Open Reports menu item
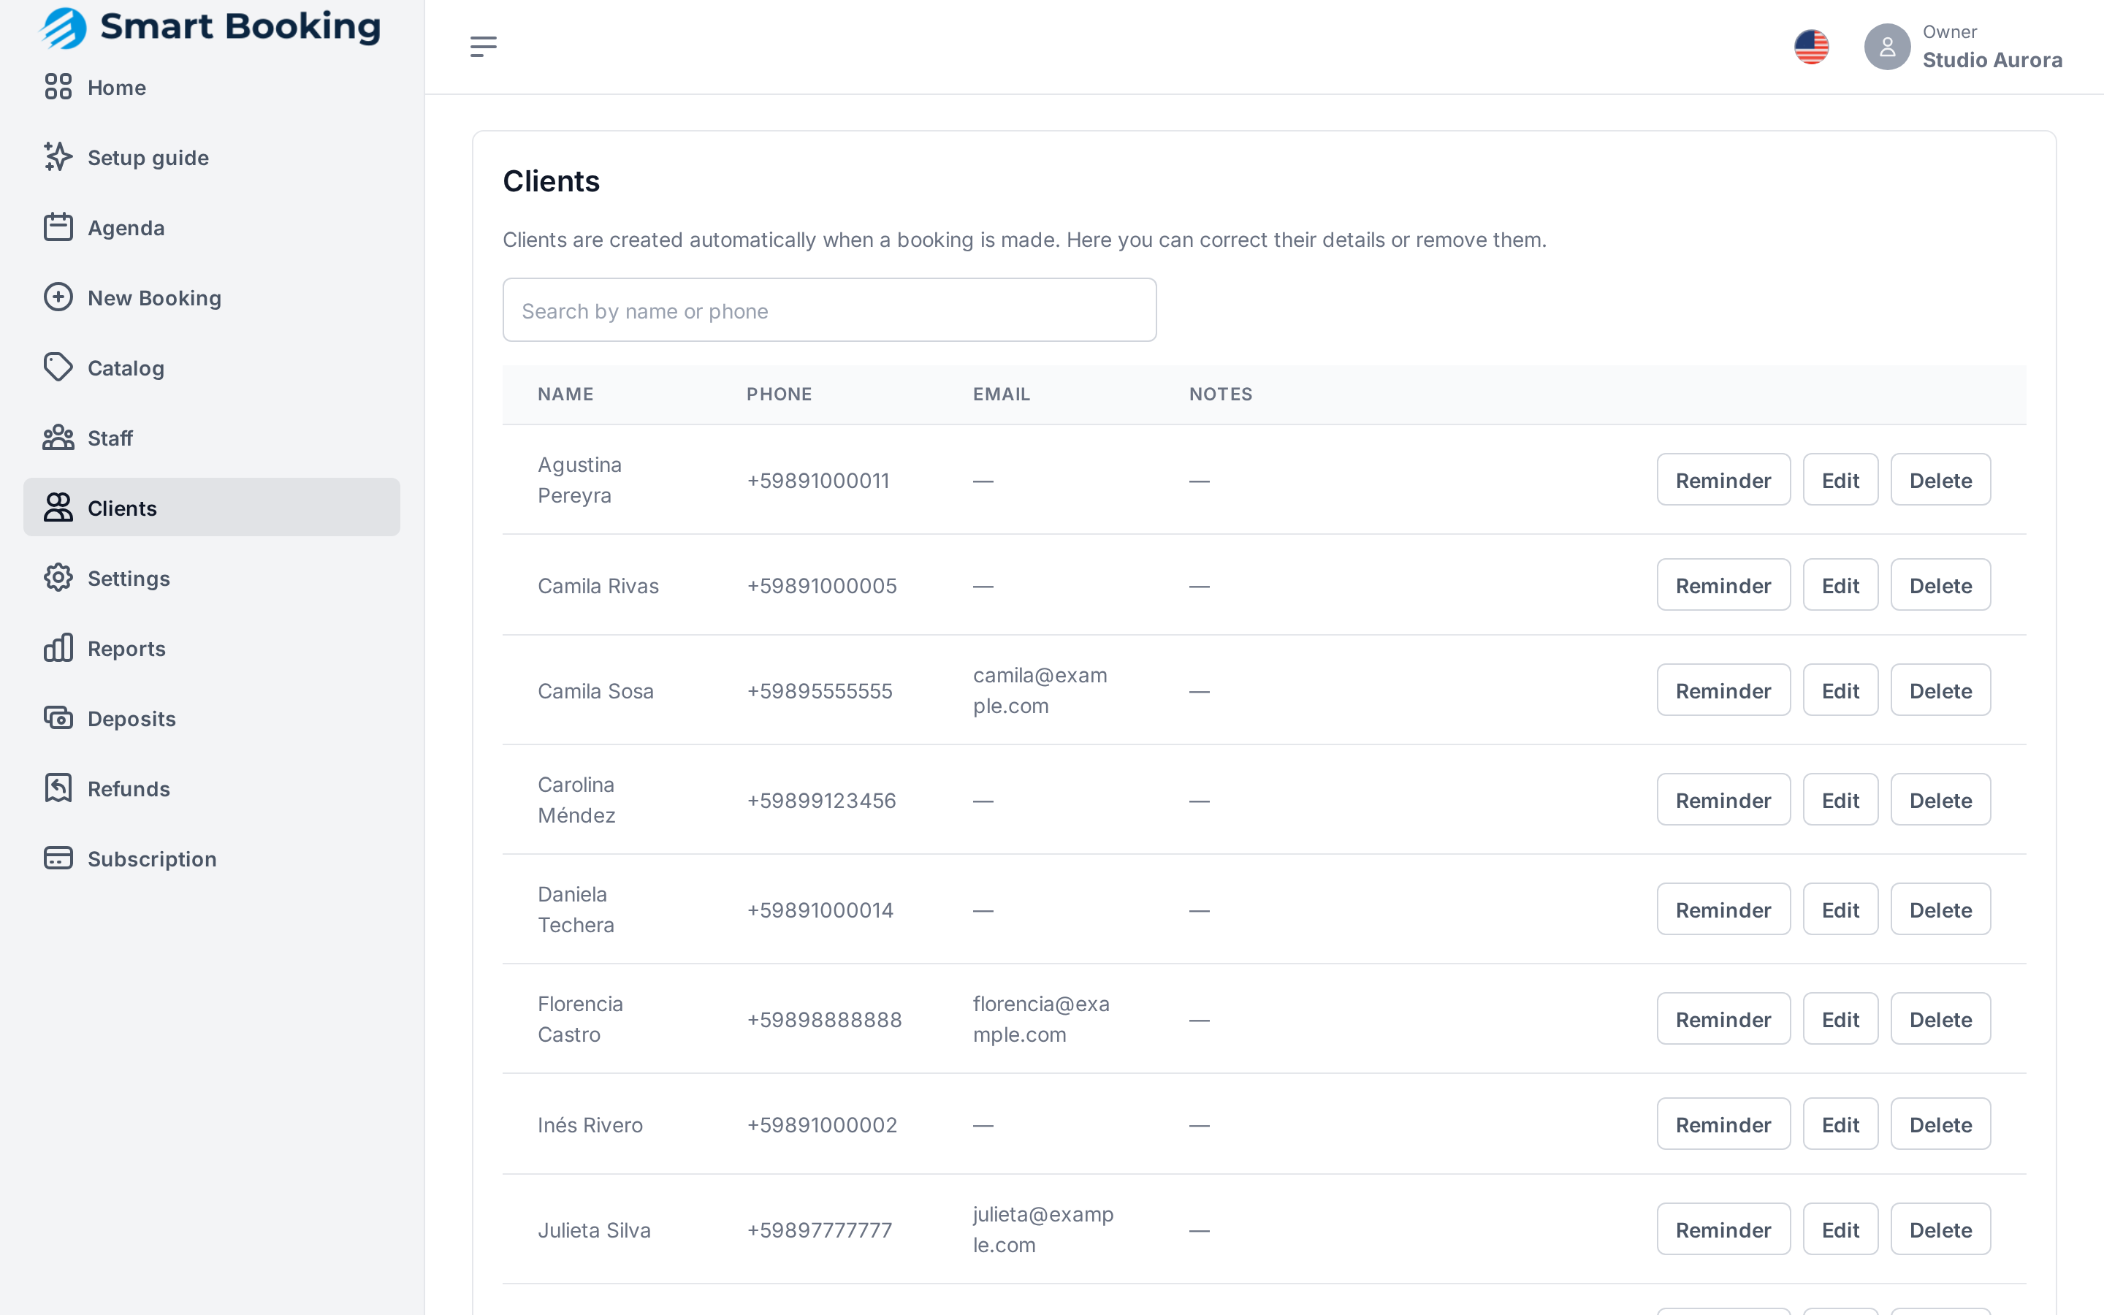The image size is (2104, 1315). tap(211, 648)
